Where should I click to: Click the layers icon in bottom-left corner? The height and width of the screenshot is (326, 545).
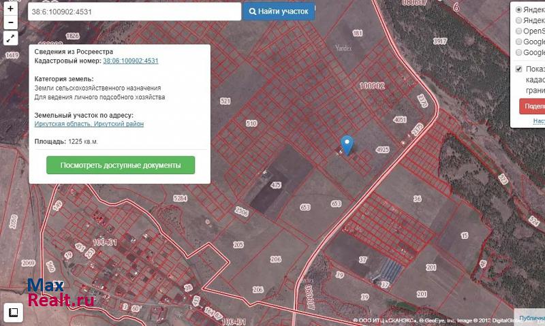(14, 312)
